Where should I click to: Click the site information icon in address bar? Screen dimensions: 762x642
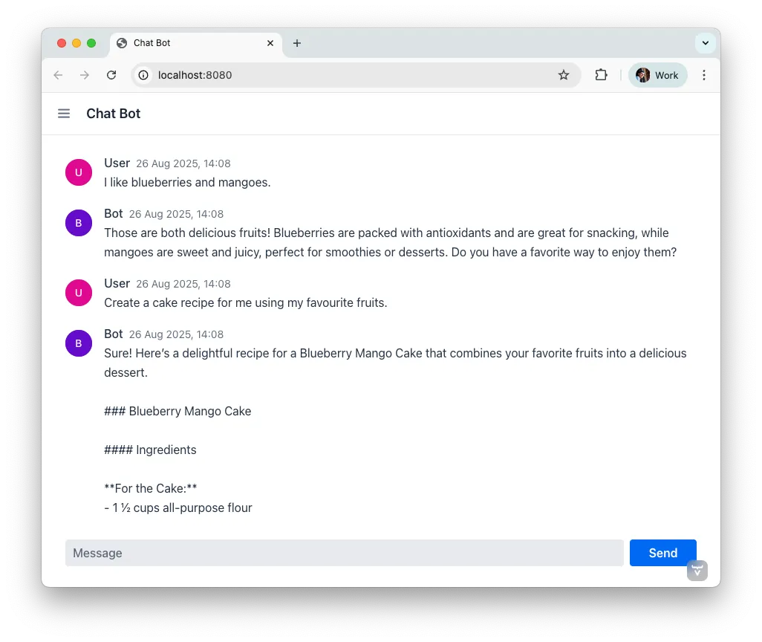coord(142,75)
